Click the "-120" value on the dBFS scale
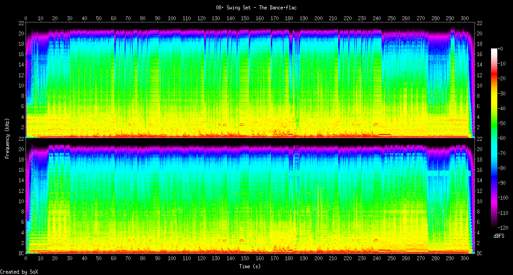 pos(501,227)
